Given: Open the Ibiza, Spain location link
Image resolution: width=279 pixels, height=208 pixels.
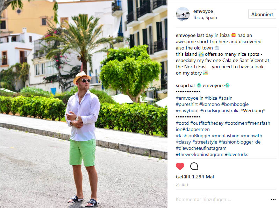Looking at the screenshot, I should point(205,17).
